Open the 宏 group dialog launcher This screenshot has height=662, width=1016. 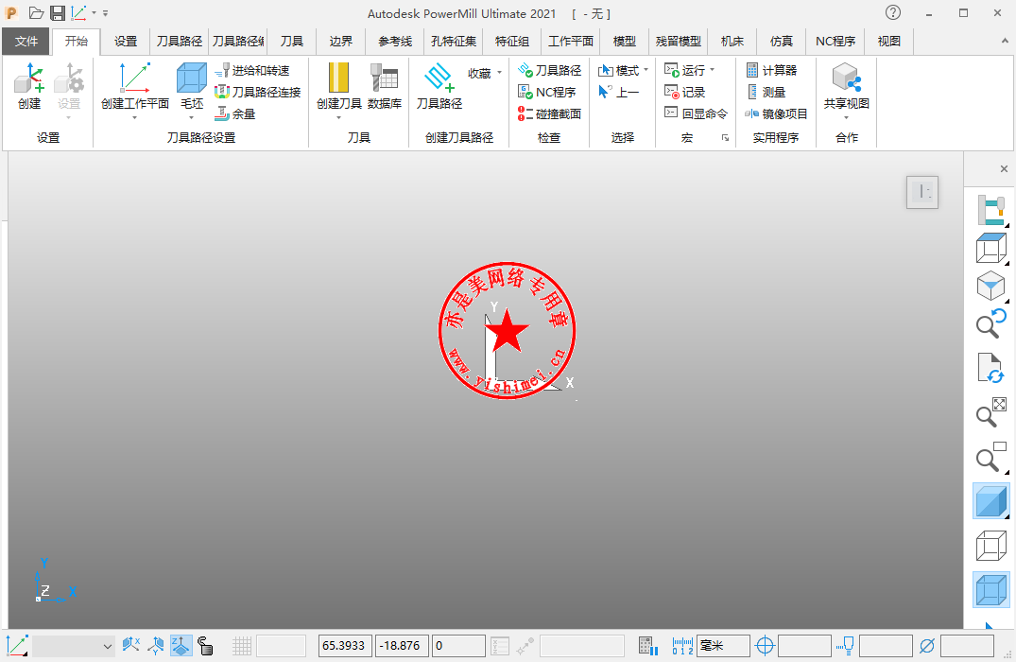pyautogui.click(x=725, y=137)
